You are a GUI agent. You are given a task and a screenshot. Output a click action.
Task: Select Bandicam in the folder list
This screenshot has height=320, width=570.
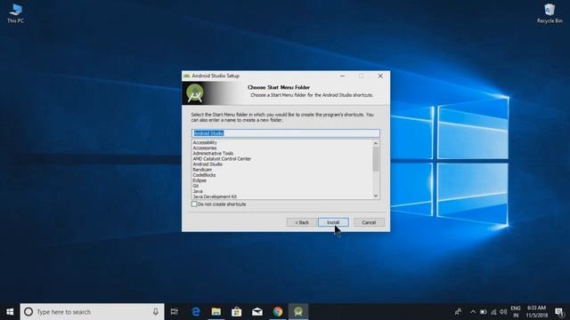pos(202,170)
